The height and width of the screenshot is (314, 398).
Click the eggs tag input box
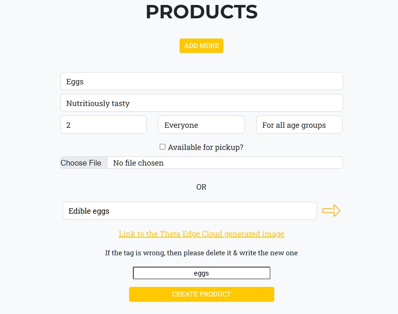201,273
